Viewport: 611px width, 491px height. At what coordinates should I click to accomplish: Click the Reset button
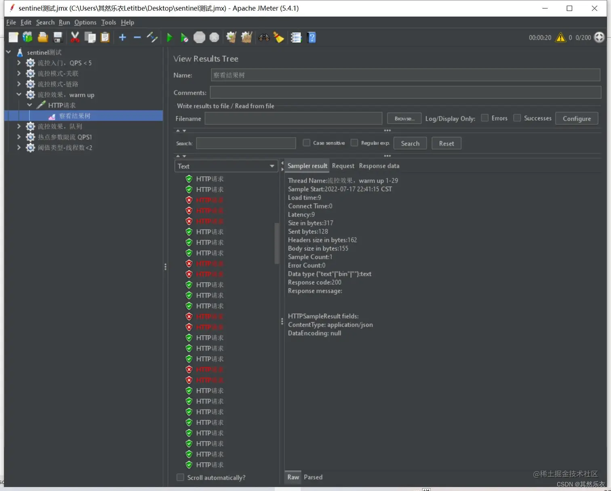(447, 143)
